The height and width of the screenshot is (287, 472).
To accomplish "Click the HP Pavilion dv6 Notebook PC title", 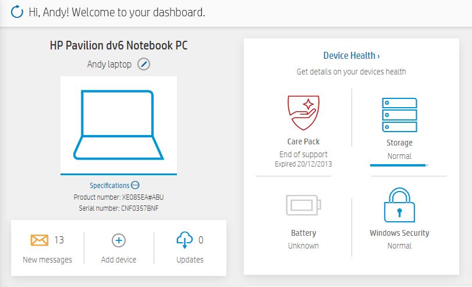I will pos(119,45).
